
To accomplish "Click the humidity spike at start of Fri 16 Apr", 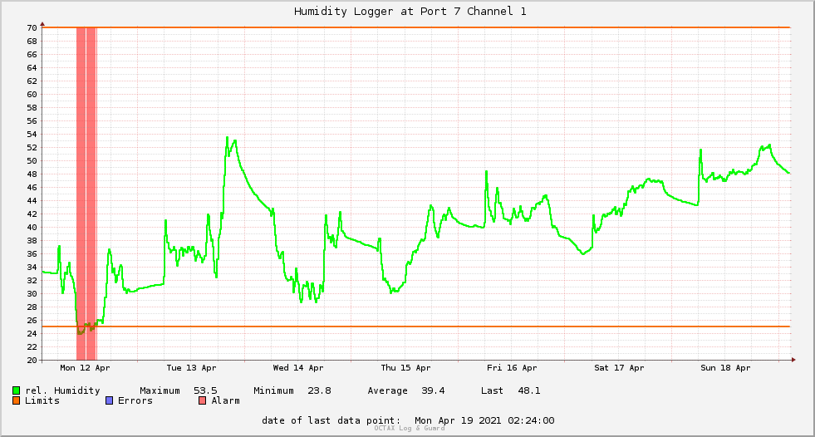I will click(x=487, y=171).
